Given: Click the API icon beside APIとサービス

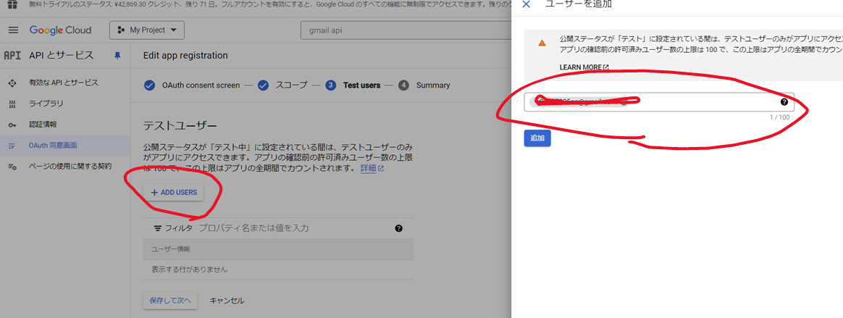Looking at the screenshot, I should pos(13,55).
